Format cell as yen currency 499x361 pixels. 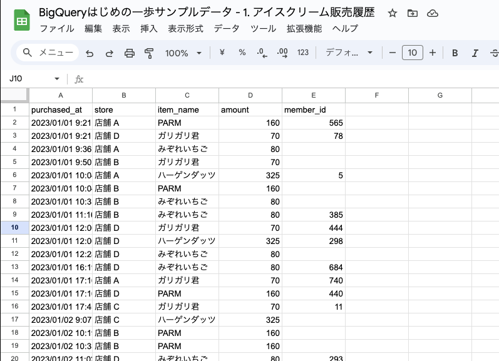point(222,53)
